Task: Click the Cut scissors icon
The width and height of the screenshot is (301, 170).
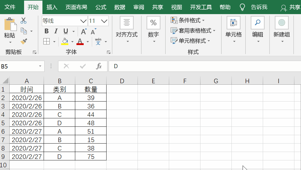Action: click(23, 20)
